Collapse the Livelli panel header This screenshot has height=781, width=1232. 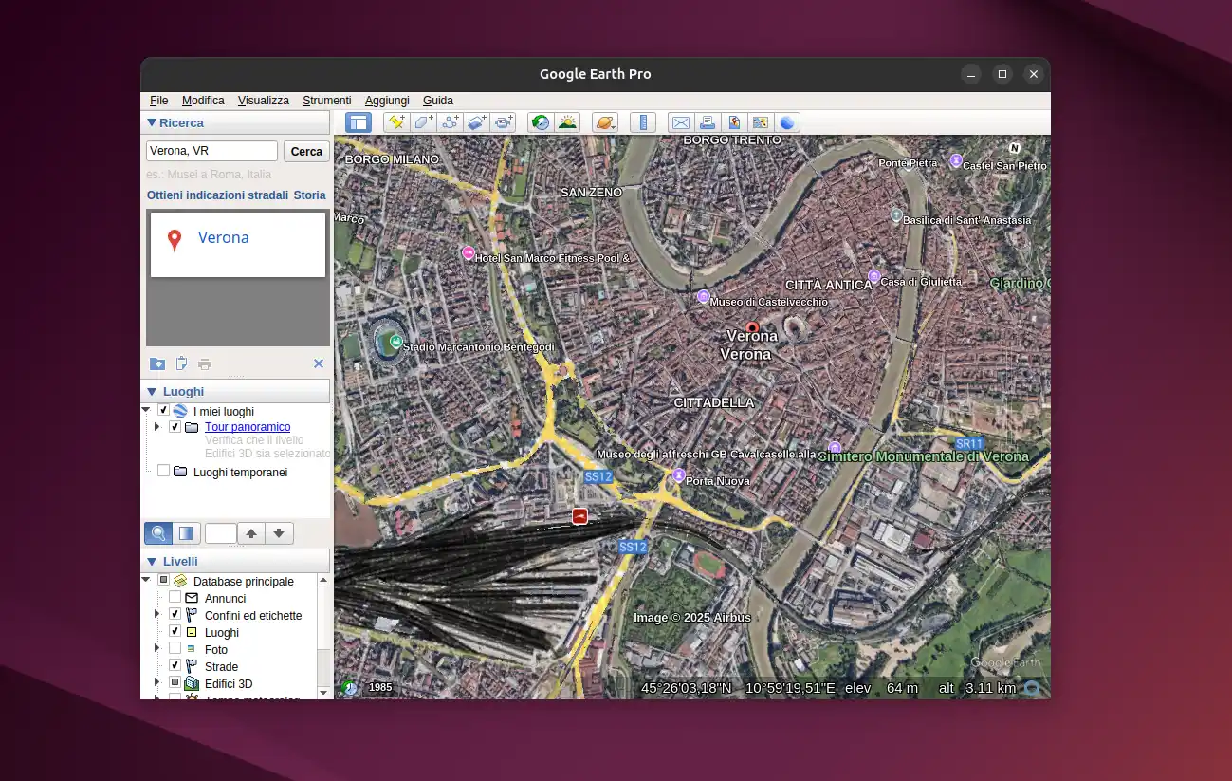pos(152,561)
